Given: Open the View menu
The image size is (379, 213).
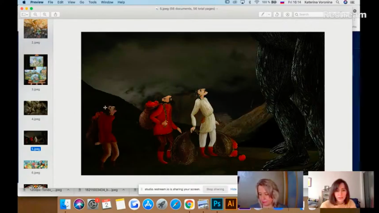Looking at the screenshot, I should point(71,2).
